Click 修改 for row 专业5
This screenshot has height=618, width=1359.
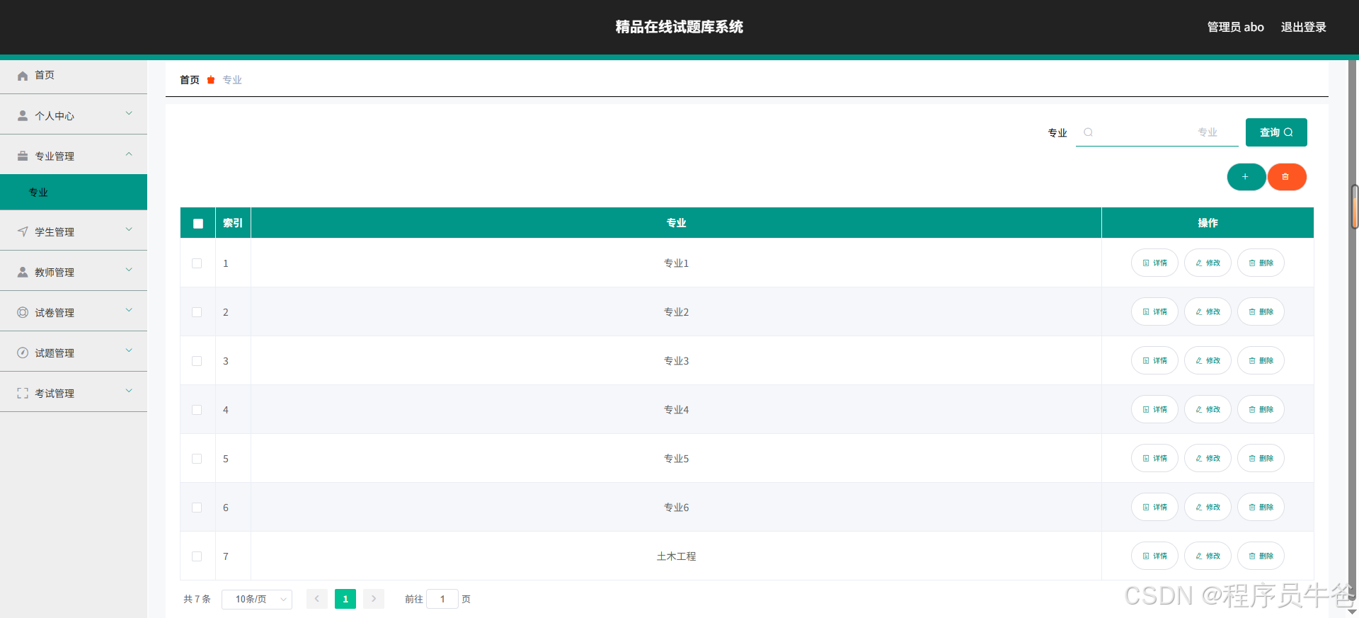[x=1208, y=459]
